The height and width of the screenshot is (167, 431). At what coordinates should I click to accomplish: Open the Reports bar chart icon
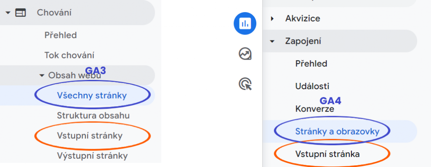click(245, 24)
